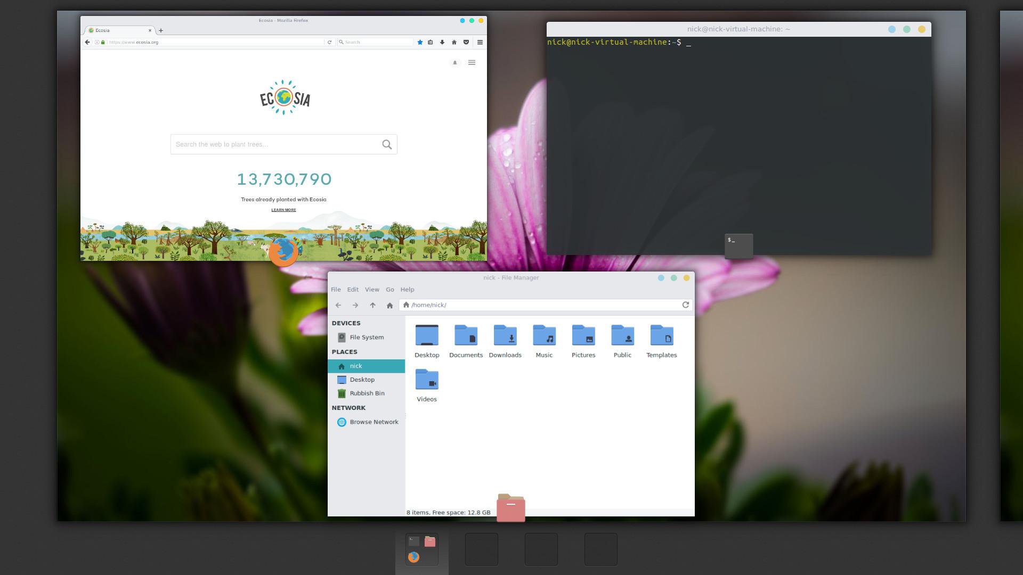Open a new Firefox tab

160,30
